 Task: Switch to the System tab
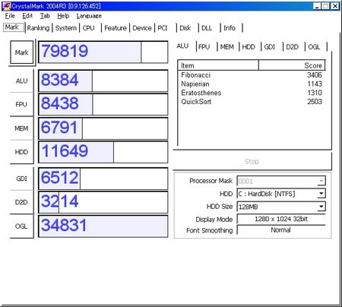[66, 28]
